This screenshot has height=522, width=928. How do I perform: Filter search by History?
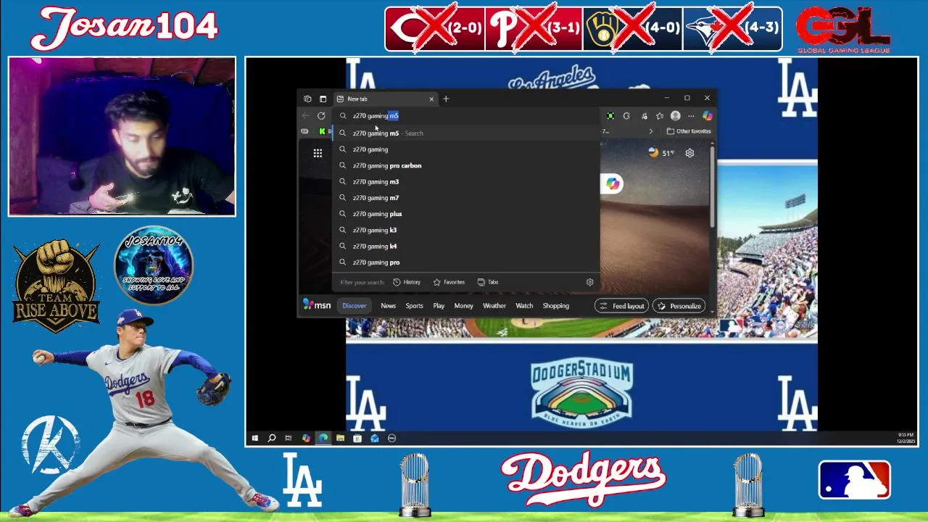407,282
